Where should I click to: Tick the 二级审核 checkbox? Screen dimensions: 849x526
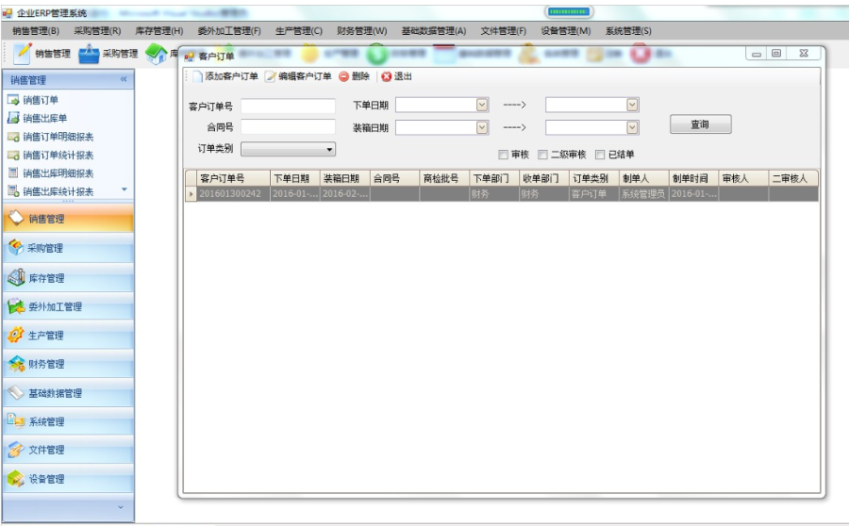tap(542, 155)
